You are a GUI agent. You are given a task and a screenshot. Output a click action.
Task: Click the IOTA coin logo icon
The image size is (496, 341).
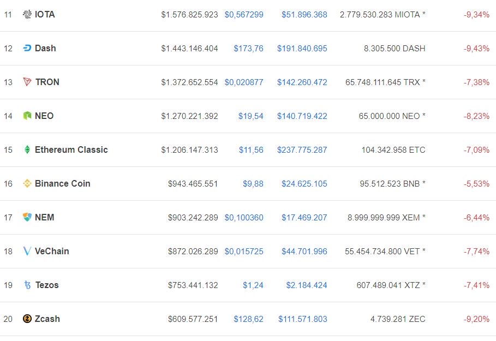pyautogui.click(x=27, y=14)
